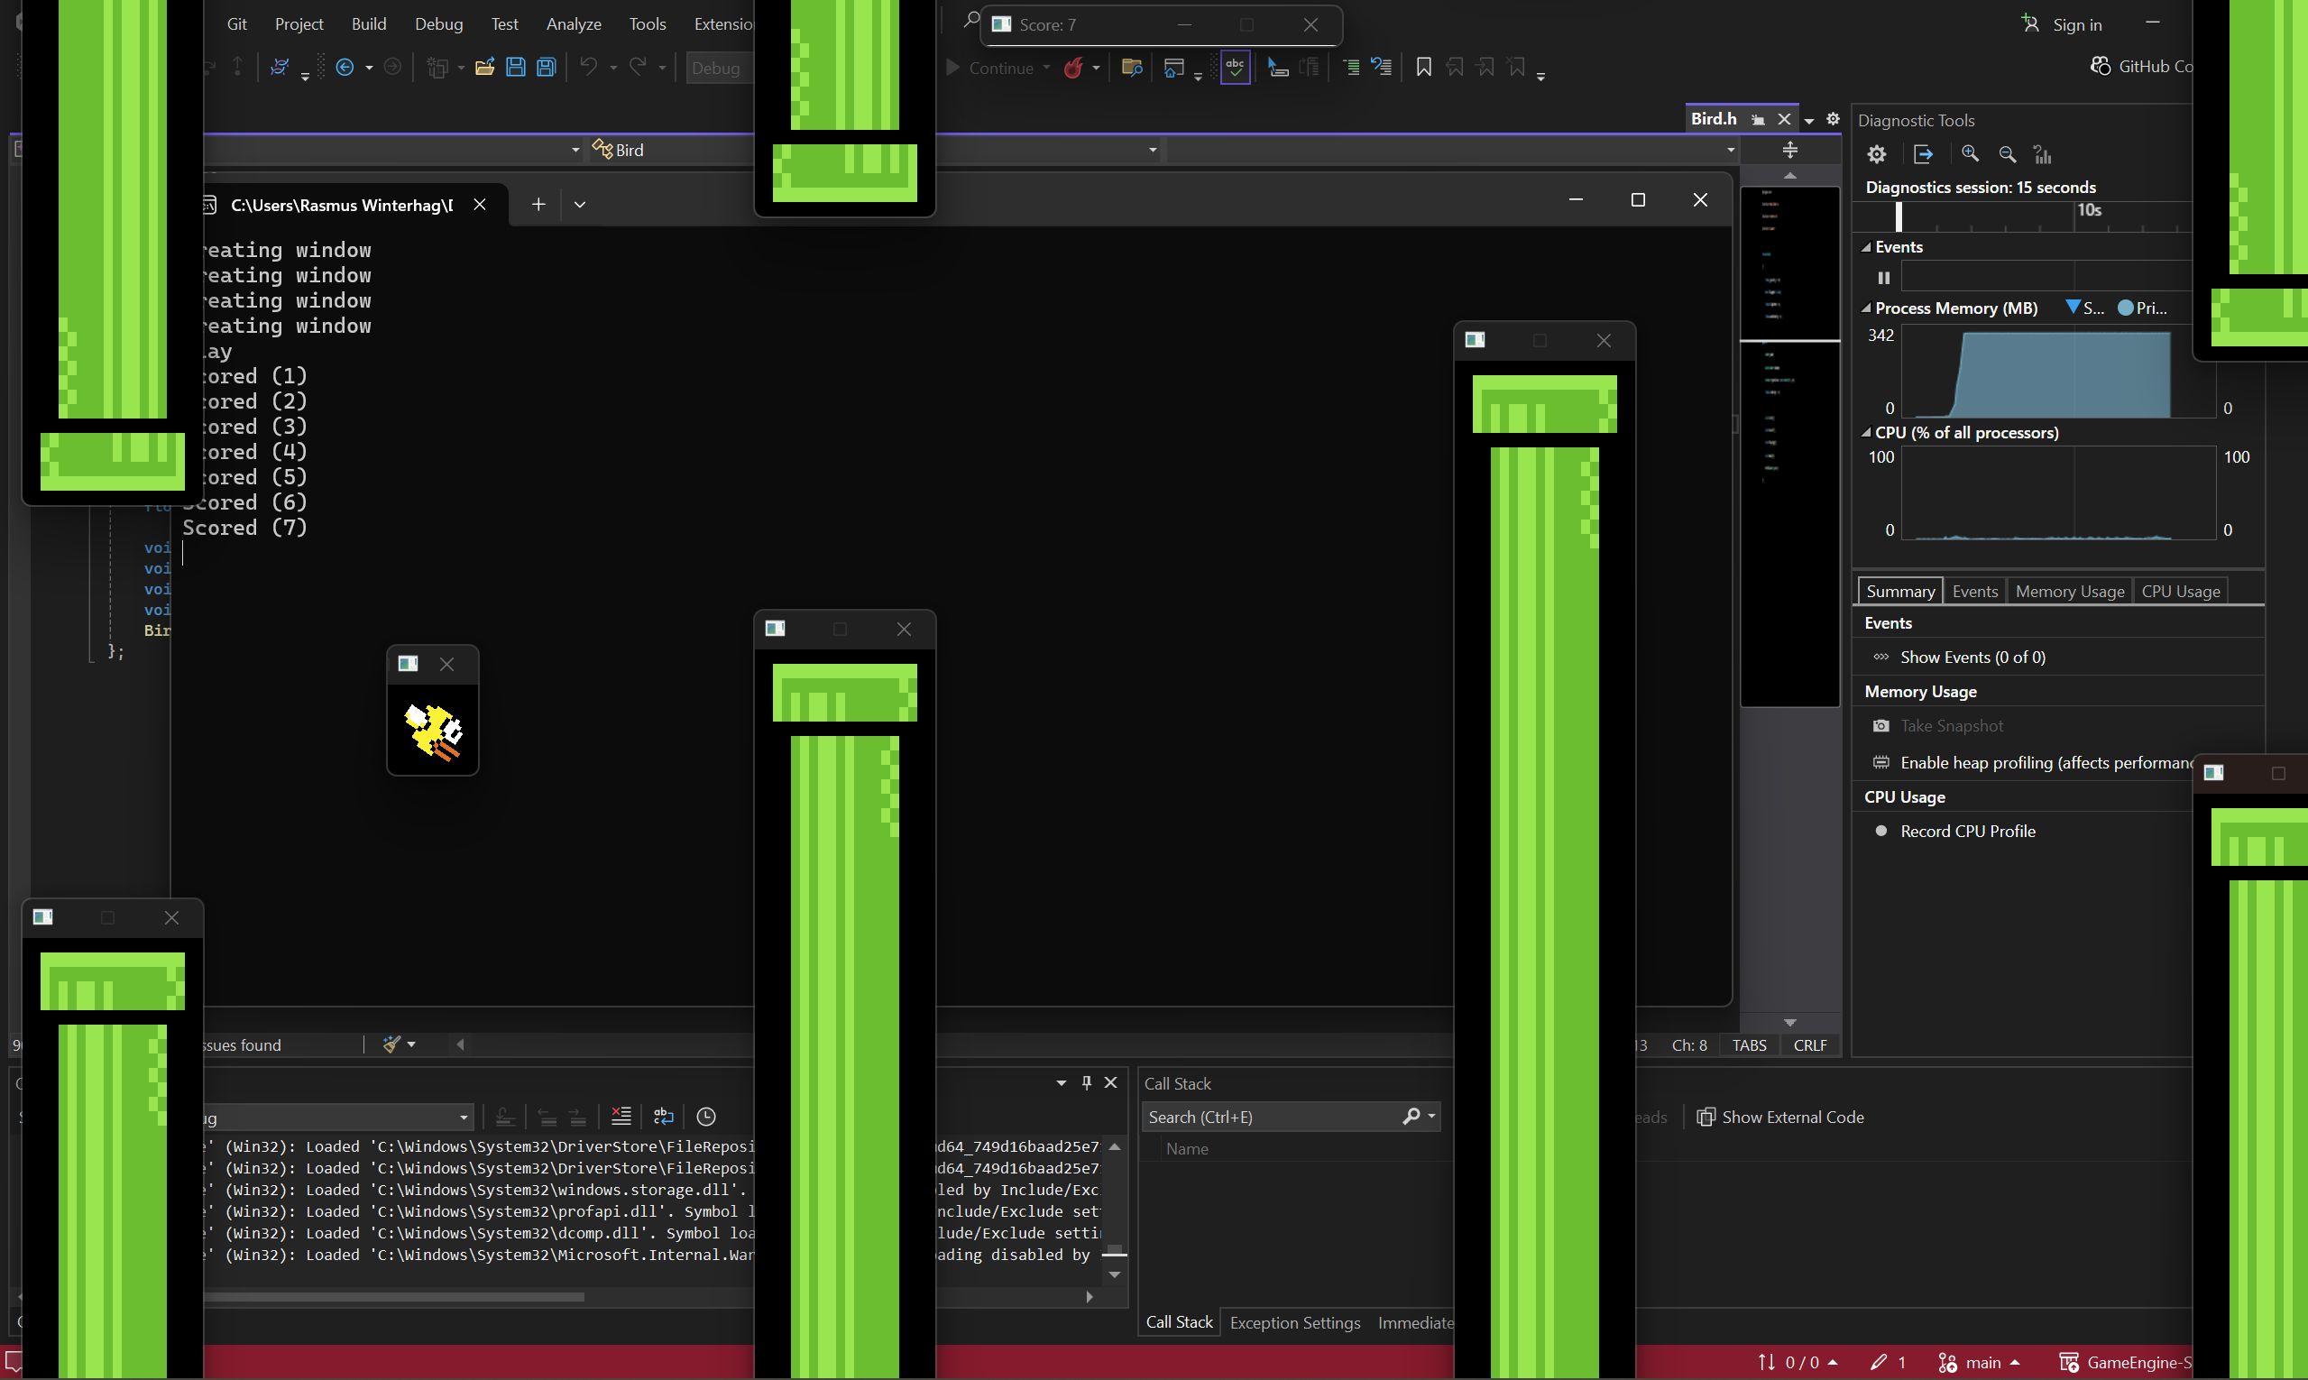Click the Find in Files folder icon
The image size is (2308, 1380).
[x=1132, y=67]
